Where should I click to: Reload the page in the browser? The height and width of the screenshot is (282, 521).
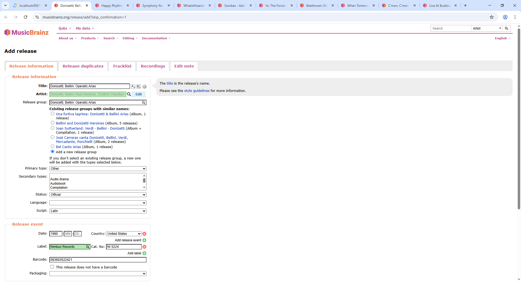[x=26, y=17]
